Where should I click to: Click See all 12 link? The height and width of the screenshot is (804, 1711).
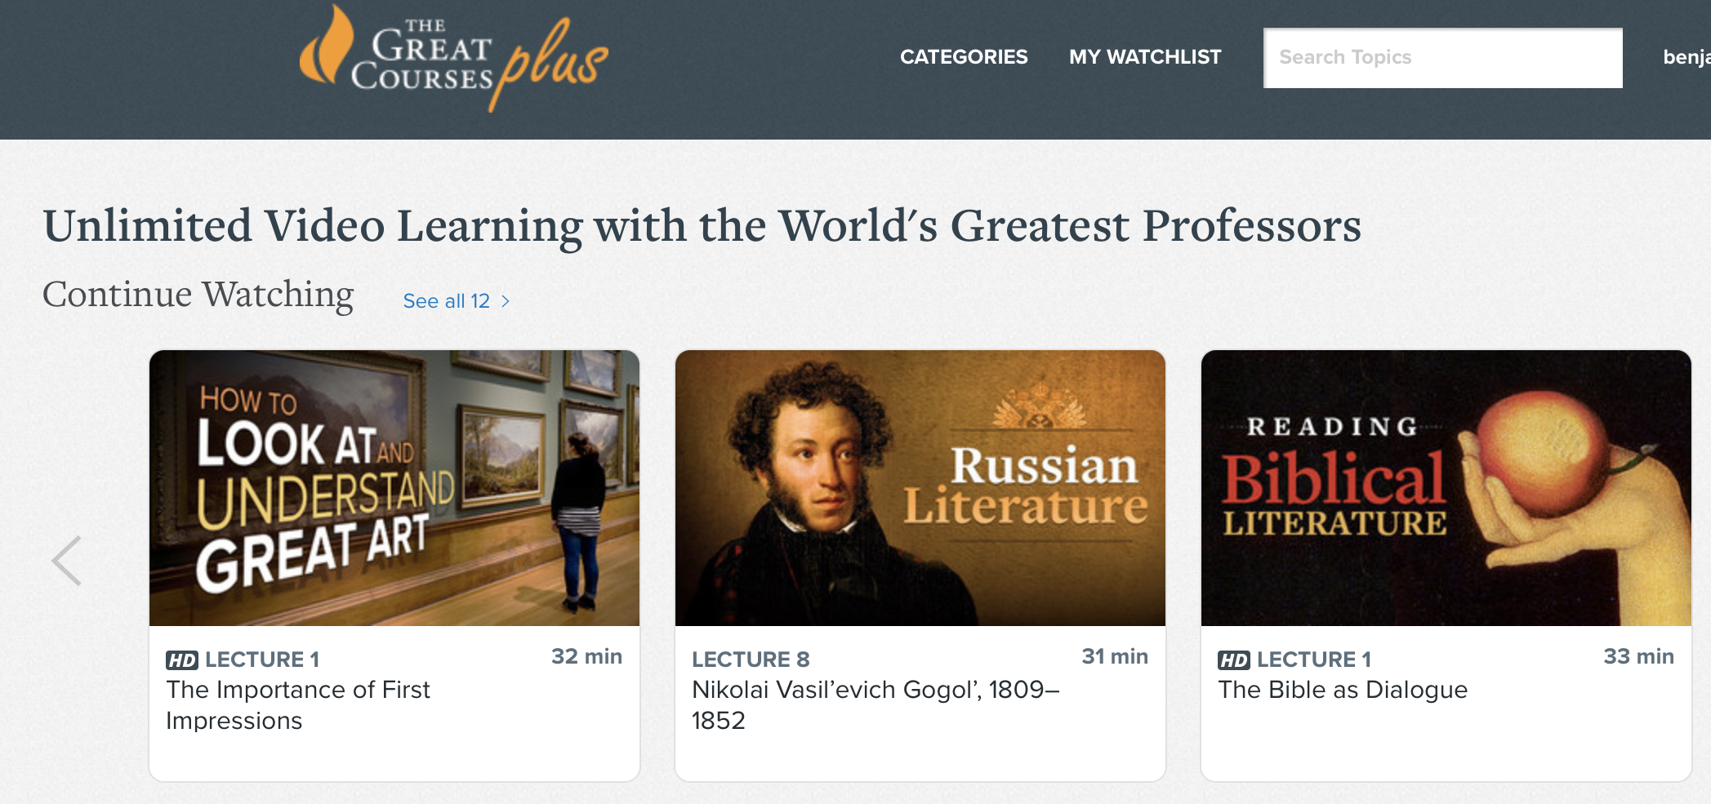point(446,301)
